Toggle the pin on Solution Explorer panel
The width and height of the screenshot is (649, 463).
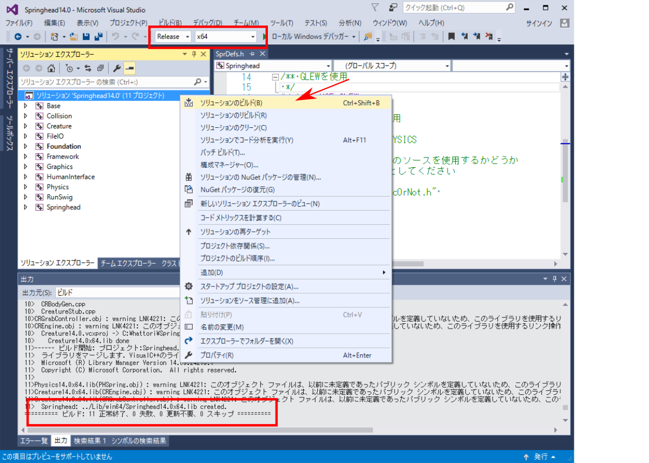pyautogui.click(x=194, y=54)
